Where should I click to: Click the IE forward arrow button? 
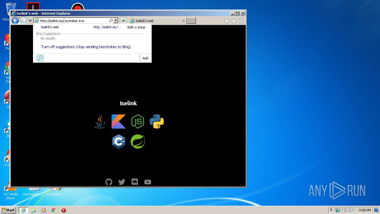23,21
